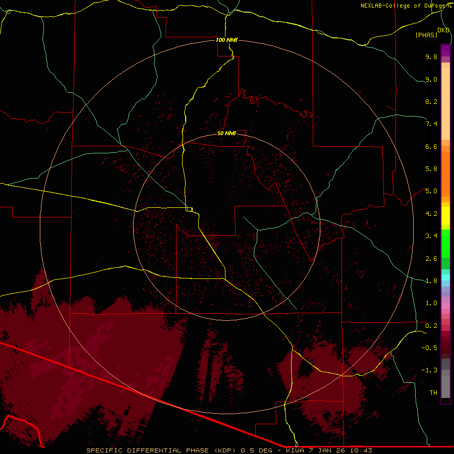
Task: Click the pink swatch on the color bar
Action: 445,306
